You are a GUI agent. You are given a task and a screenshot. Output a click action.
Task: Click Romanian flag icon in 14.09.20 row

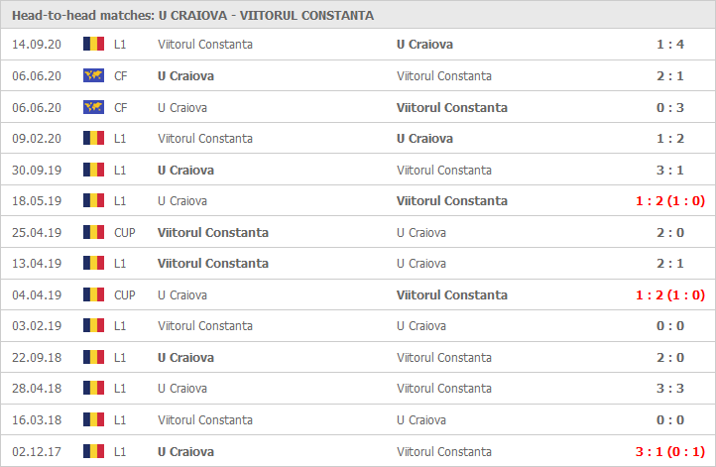tap(93, 44)
